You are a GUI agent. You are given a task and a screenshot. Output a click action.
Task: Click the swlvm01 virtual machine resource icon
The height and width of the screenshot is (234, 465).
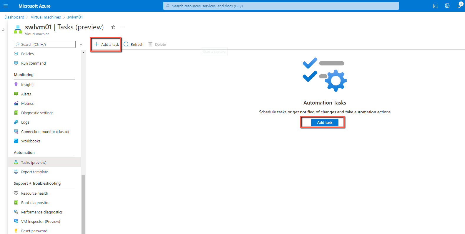click(18, 29)
